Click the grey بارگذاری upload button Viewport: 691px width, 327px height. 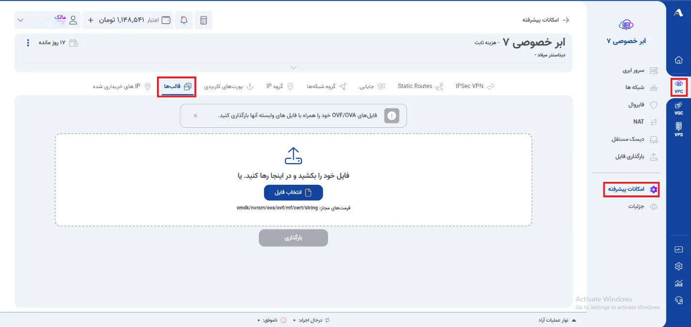tap(293, 238)
